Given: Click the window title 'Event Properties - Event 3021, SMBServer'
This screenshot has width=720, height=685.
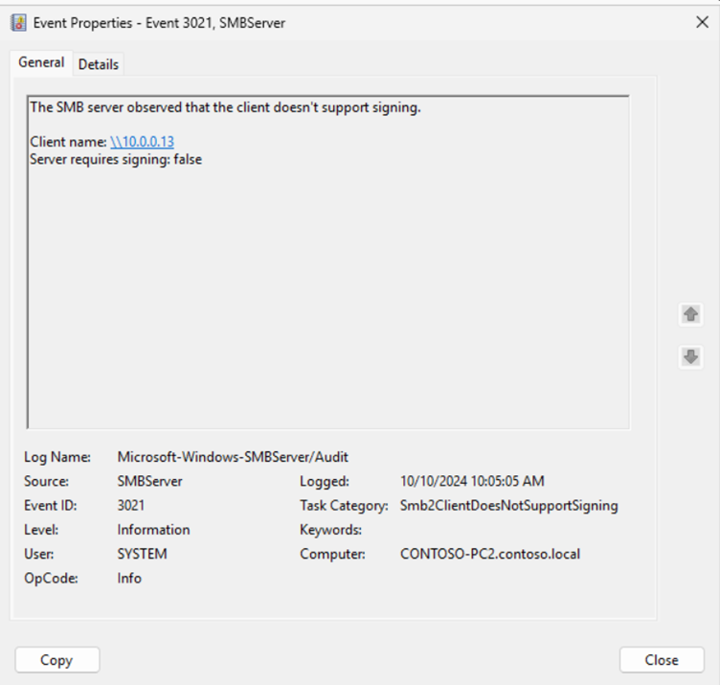Looking at the screenshot, I should coord(159,23).
